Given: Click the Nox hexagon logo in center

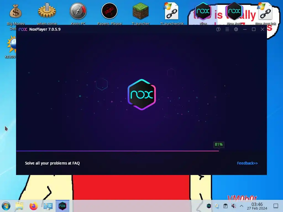Looking at the screenshot, I should [142, 94].
